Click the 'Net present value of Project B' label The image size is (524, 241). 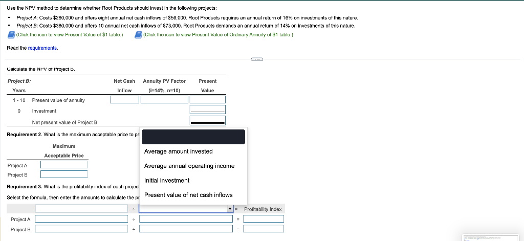pyautogui.click(x=65, y=122)
